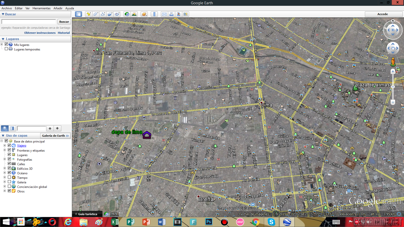Collapse the Lugares panel
Image resolution: width=404 pixels, height=227 pixels.
(x=3, y=39)
